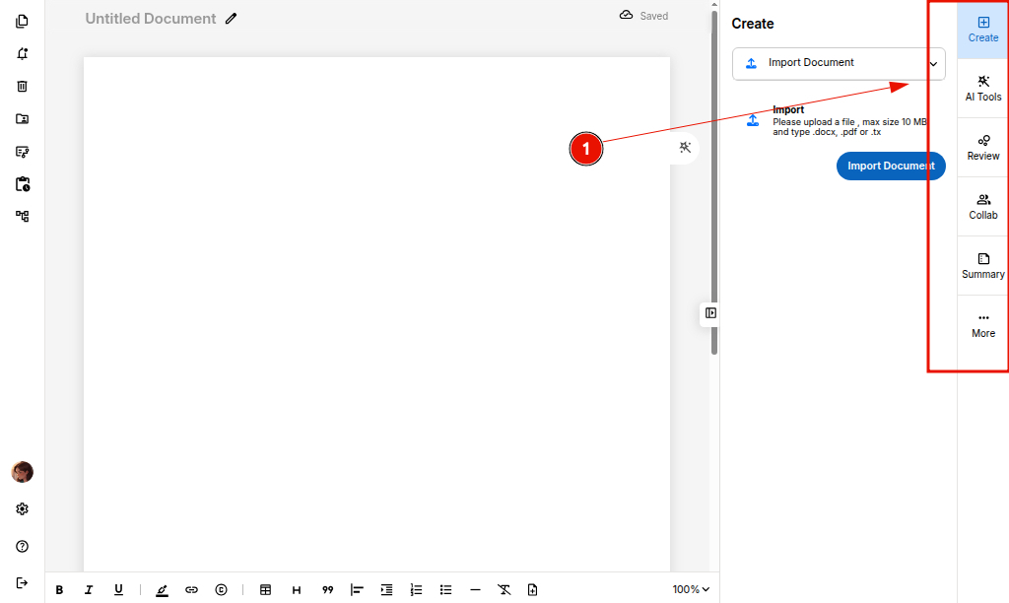Screen dimensions: 1009x603
Task: Insert a table from the bottom toolbar
Action: pos(265,589)
